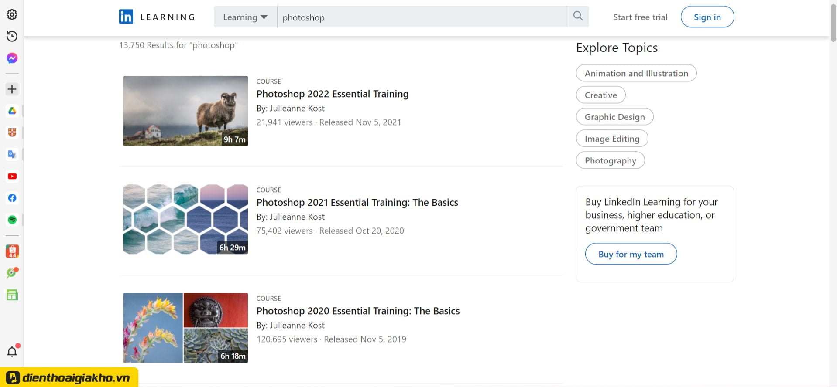
Task: Click the 9h 7m duration badge
Action: 234,139
